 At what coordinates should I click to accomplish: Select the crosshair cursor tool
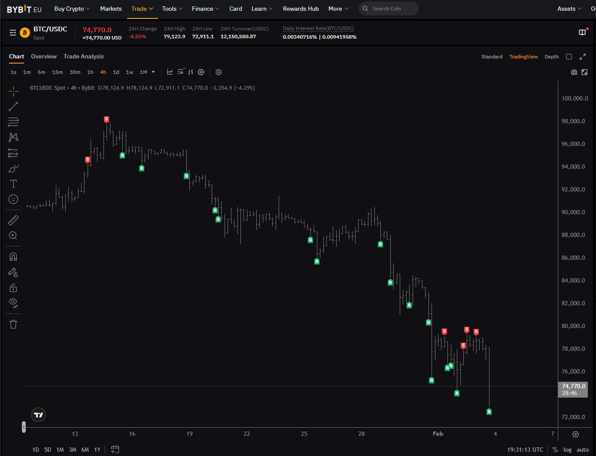click(x=13, y=90)
